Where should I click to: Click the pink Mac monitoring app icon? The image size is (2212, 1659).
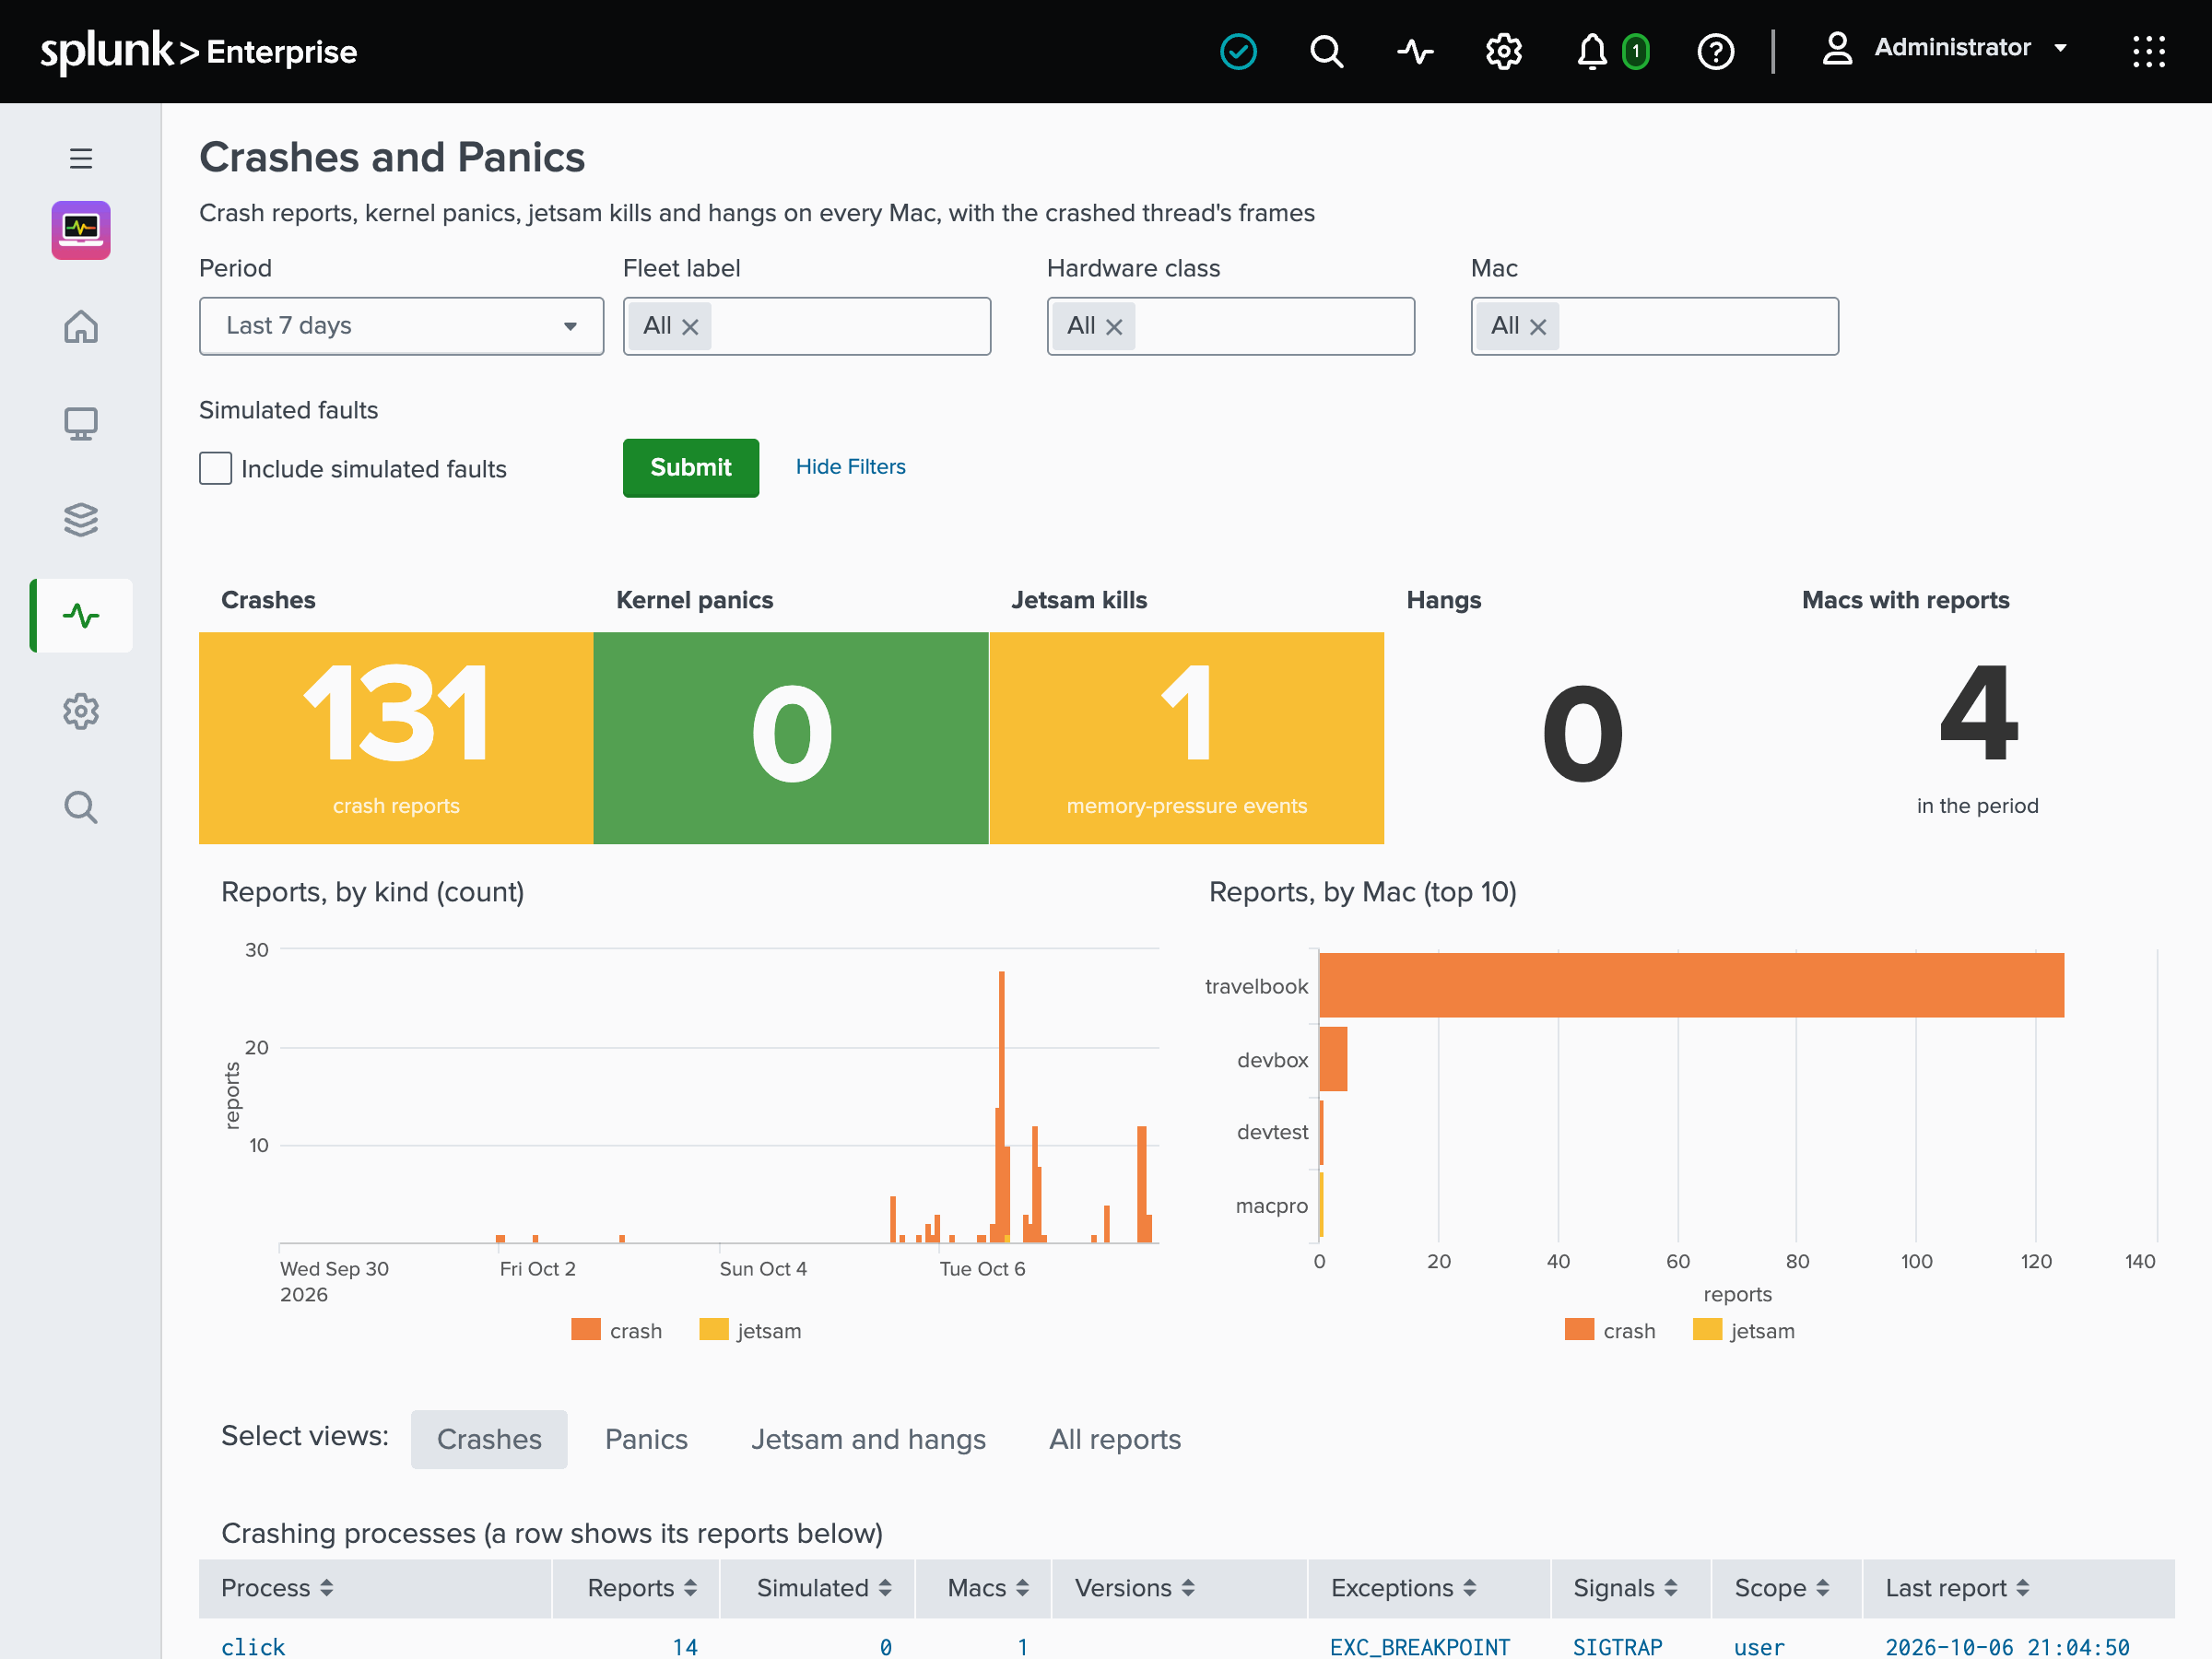point(81,230)
